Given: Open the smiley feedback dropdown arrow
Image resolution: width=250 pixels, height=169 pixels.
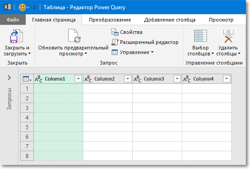Looking at the screenshot, I should click(x=28, y=7).
